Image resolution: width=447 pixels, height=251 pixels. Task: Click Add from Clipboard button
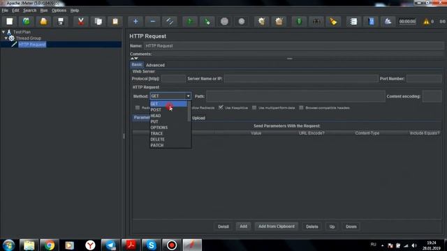coord(277,226)
